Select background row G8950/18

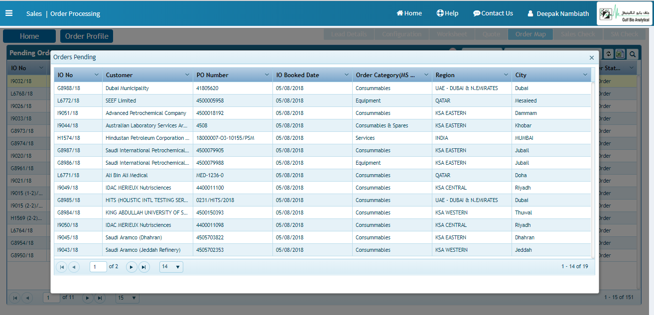28,255
